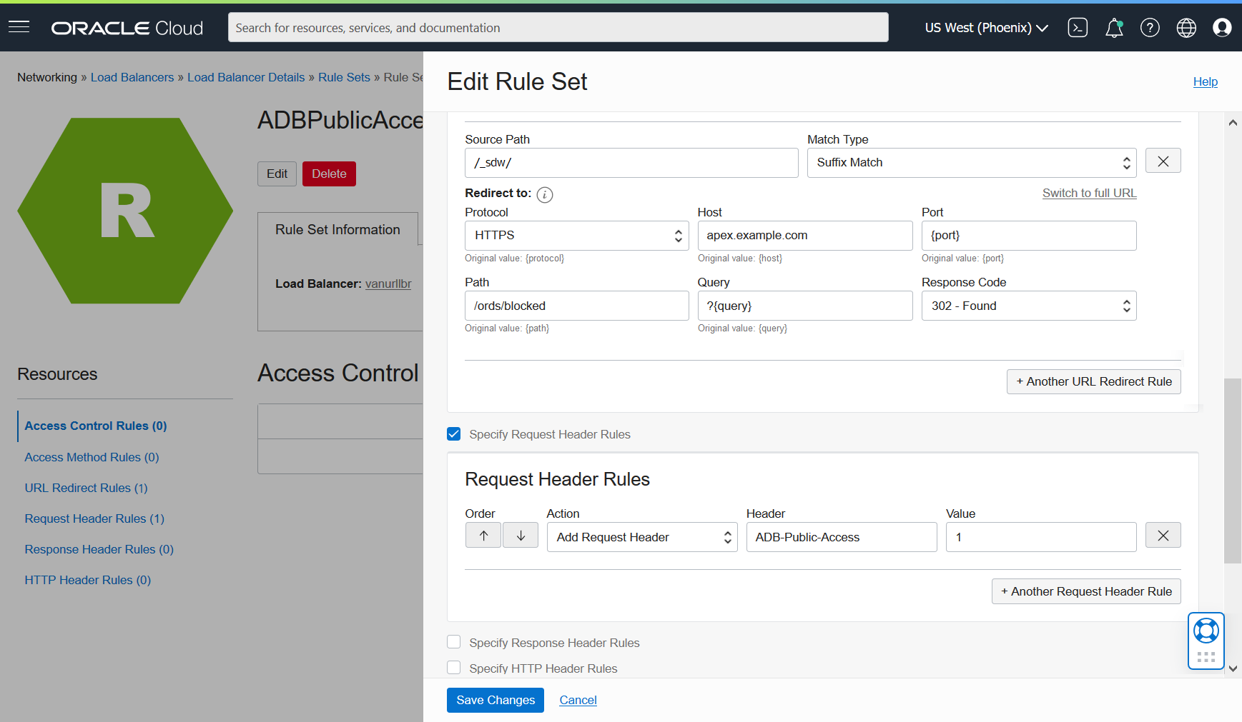This screenshot has width=1242, height=722.
Task: Open the main navigation hamburger menu
Action: coord(19,26)
